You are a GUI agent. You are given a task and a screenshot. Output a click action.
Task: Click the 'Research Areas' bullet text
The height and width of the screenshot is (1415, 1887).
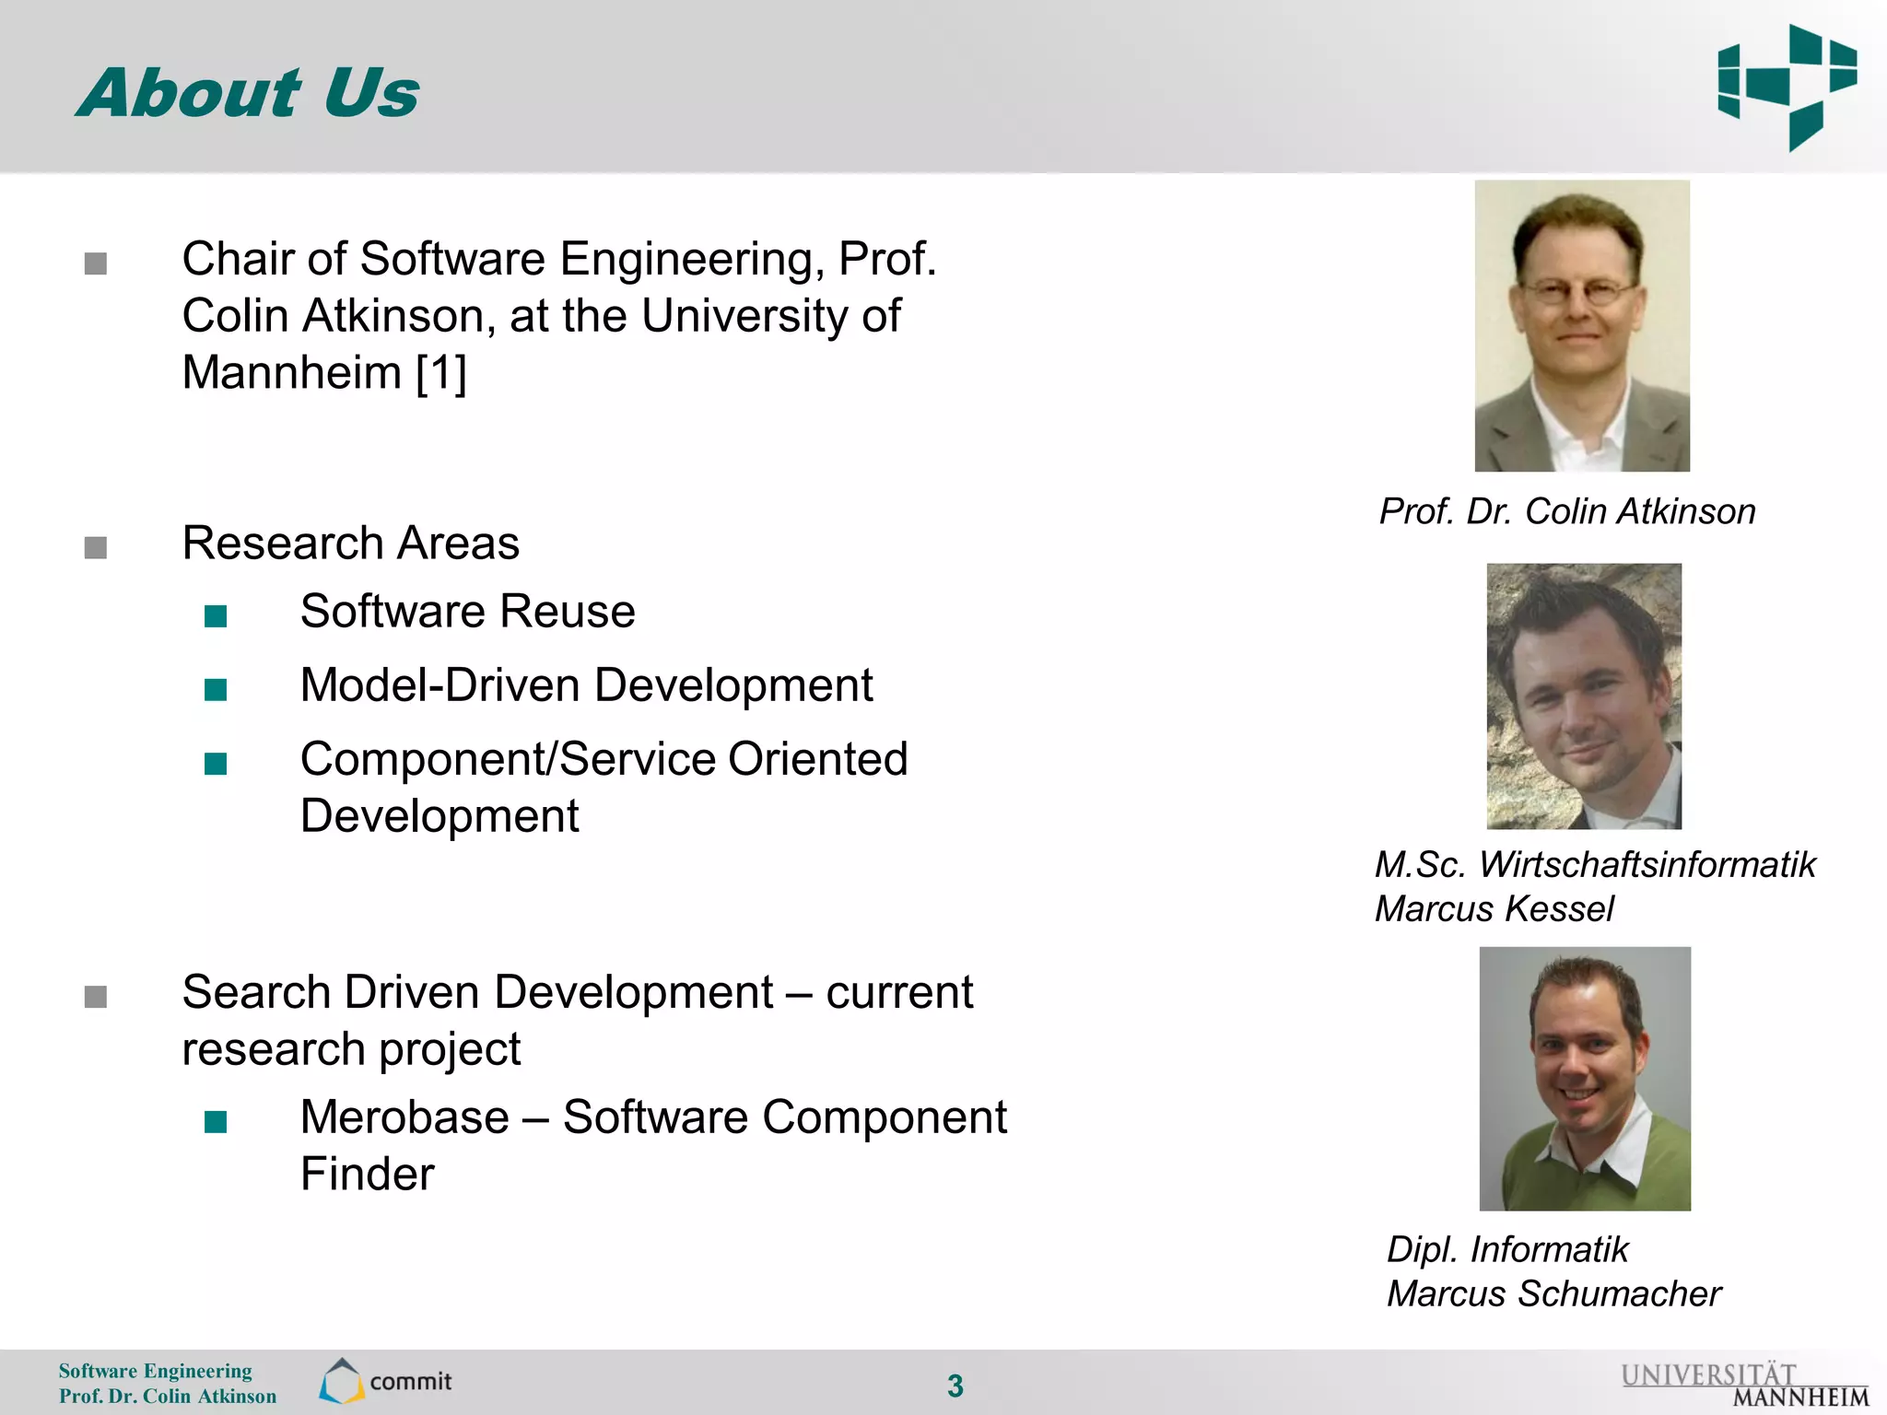tap(350, 543)
